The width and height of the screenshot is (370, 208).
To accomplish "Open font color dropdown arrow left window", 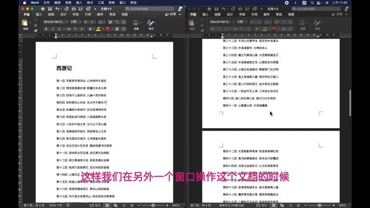I will click(112, 29).
